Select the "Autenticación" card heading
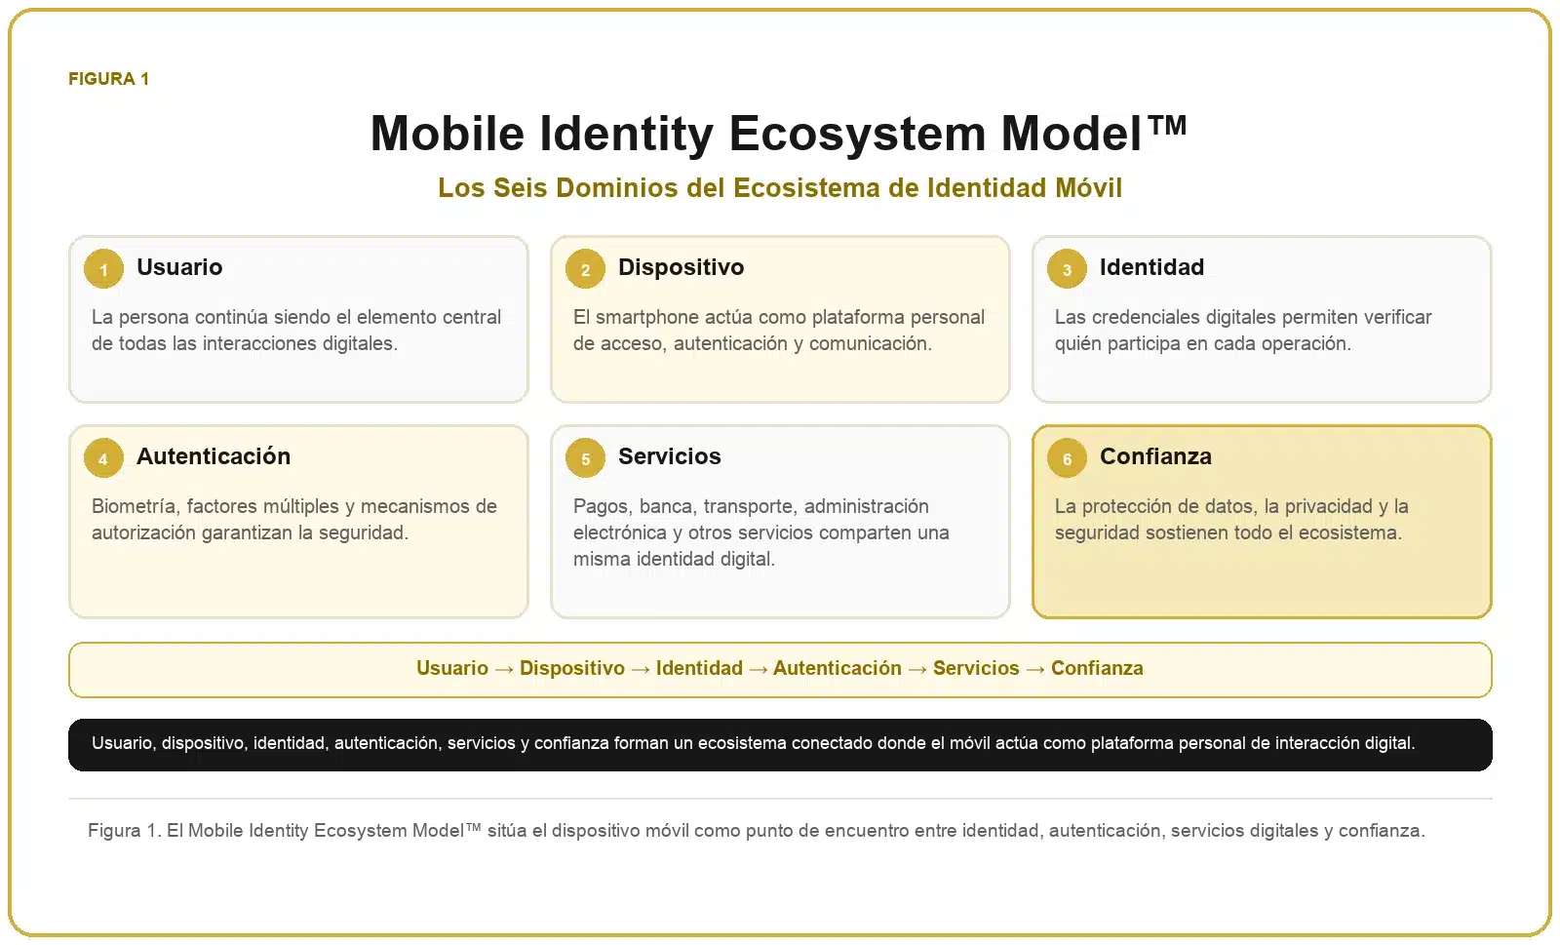1560x945 pixels. (x=214, y=456)
